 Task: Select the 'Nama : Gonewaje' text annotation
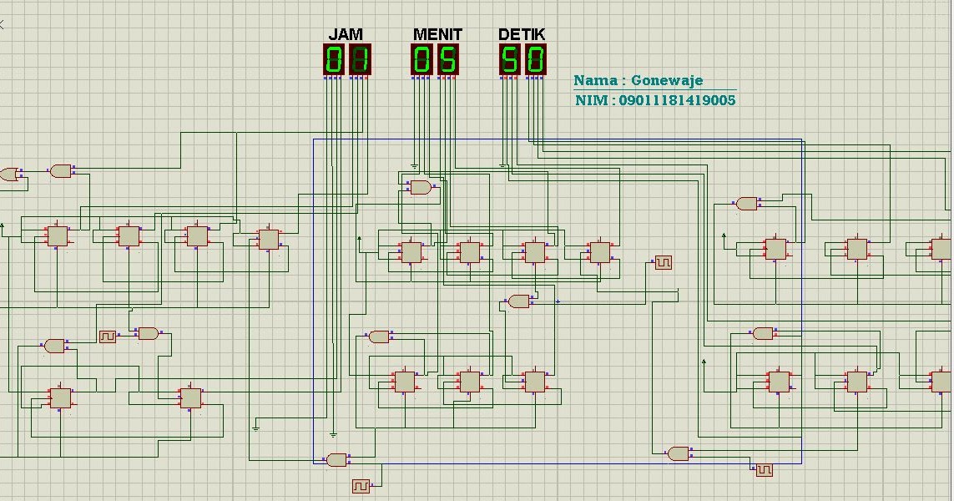click(x=639, y=80)
